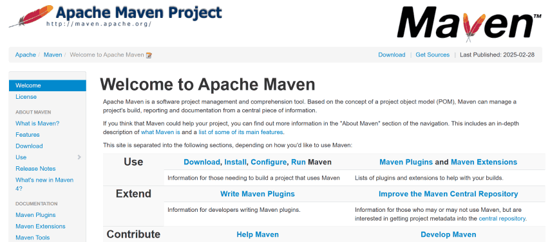Click the DOCUMENTATION sidebar header
550x242 pixels.
(x=37, y=203)
